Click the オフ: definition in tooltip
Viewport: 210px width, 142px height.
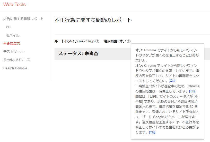tap(167, 55)
